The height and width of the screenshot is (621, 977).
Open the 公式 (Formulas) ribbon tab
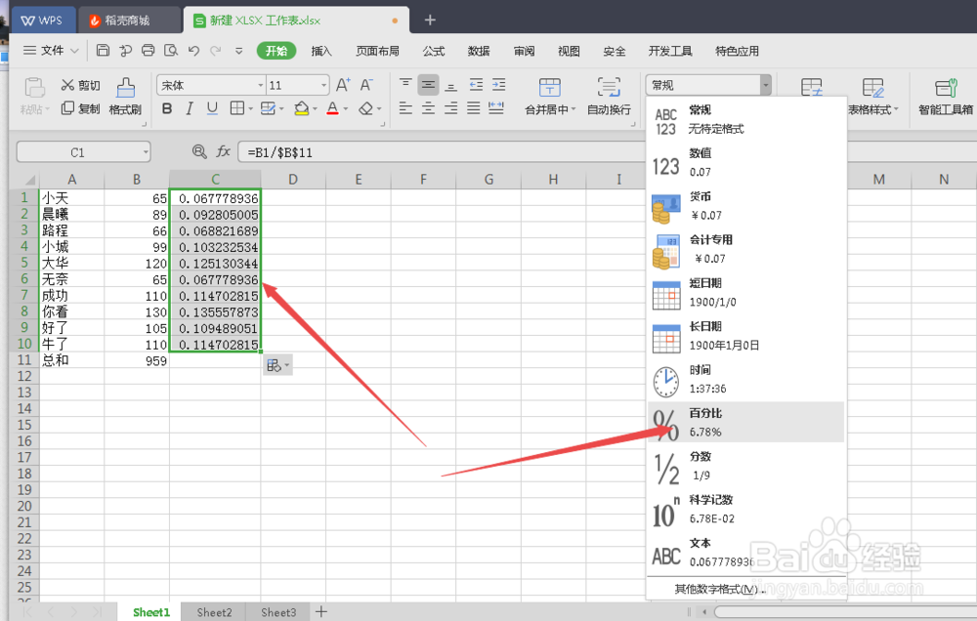pos(434,51)
